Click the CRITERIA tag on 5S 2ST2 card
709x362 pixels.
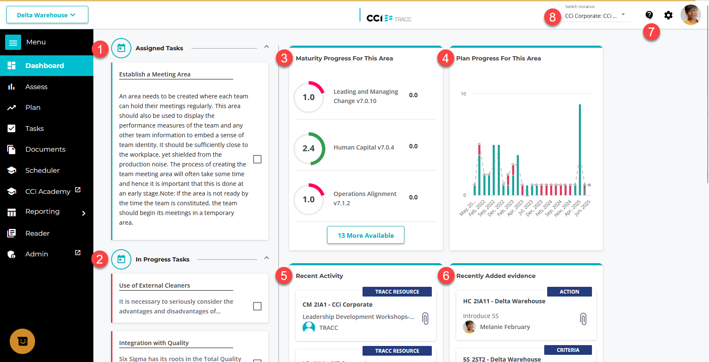pos(568,350)
